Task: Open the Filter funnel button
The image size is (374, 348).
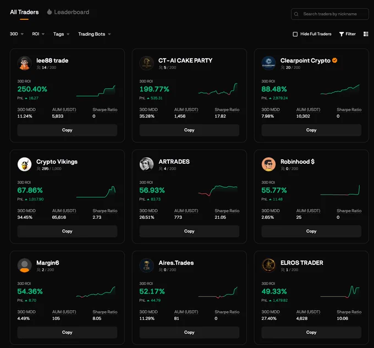Action: (x=347, y=34)
